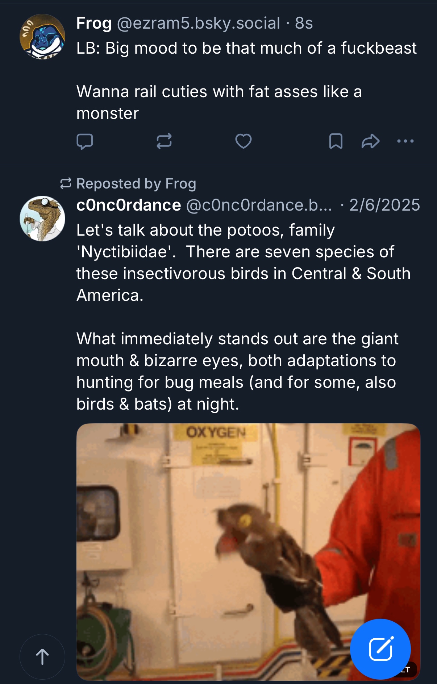Open c0nc0rdance profile name link
The width and height of the screenshot is (437, 684).
[129, 205]
